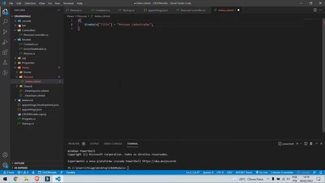This screenshot has height=183, width=325.
Task: Click CRUDModals folder status bar item
Action: click(47, 172)
